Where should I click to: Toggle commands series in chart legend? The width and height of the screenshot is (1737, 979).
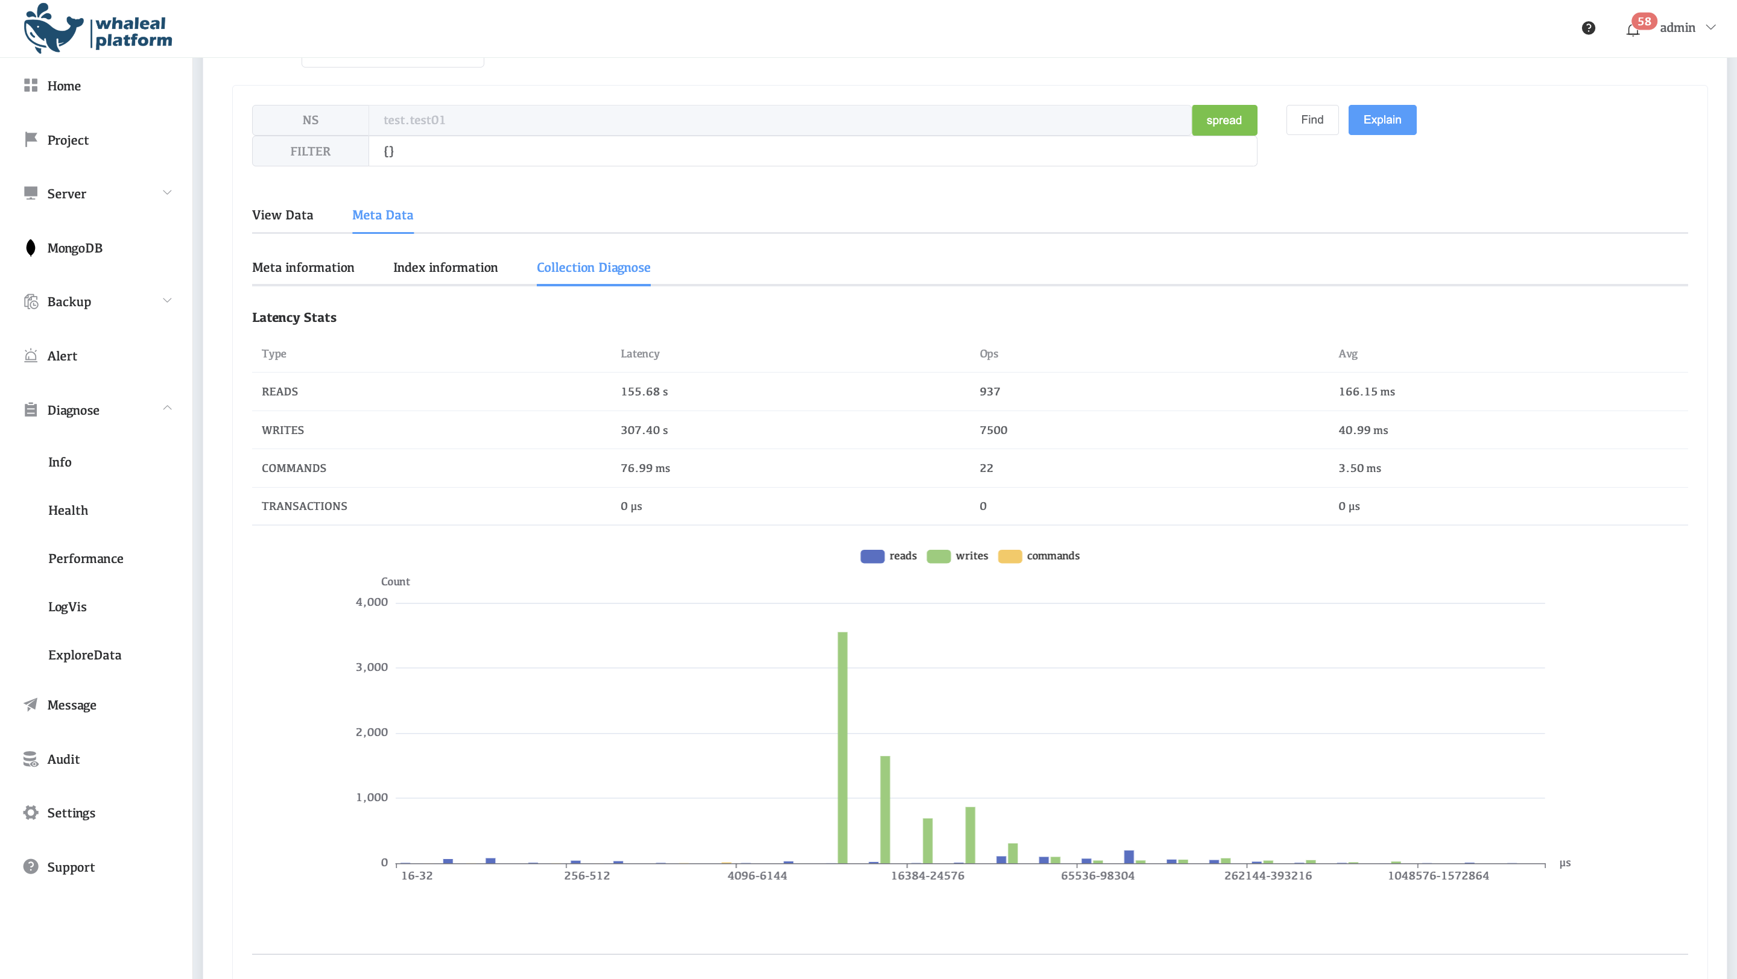point(1039,556)
